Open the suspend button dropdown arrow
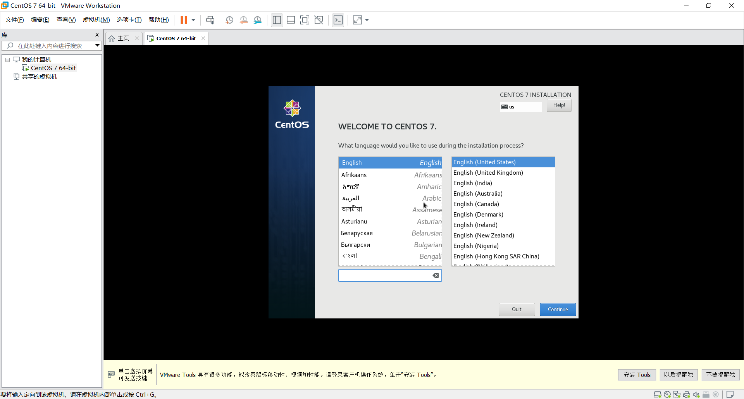 pyautogui.click(x=193, y=20)
